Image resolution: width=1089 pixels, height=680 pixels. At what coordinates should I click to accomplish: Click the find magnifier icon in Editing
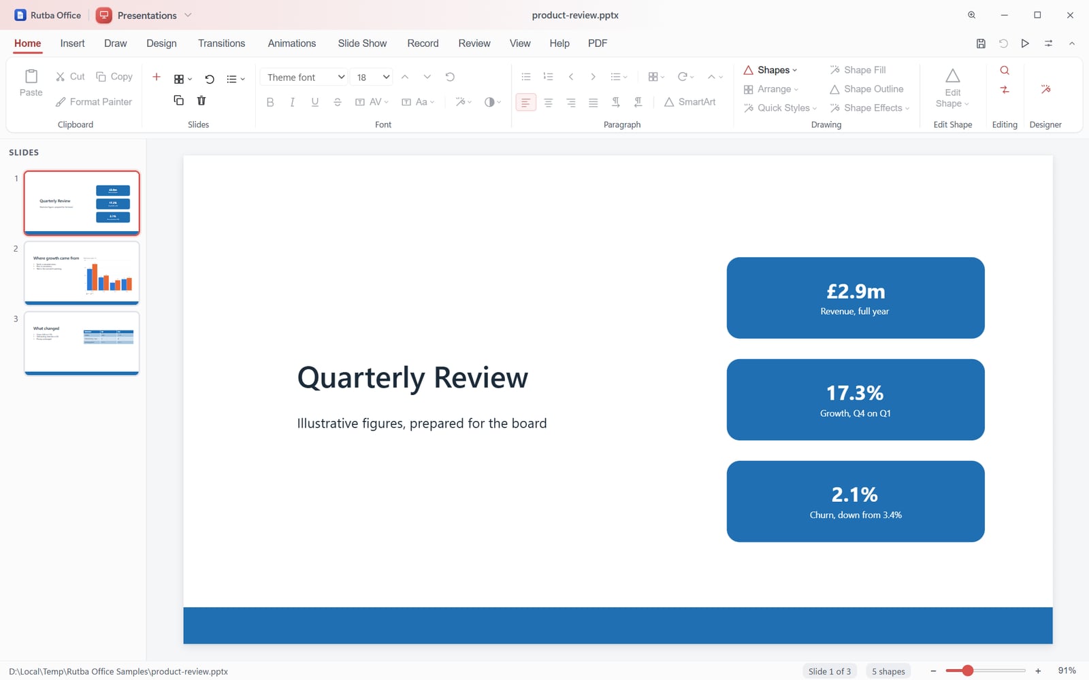1005,70
